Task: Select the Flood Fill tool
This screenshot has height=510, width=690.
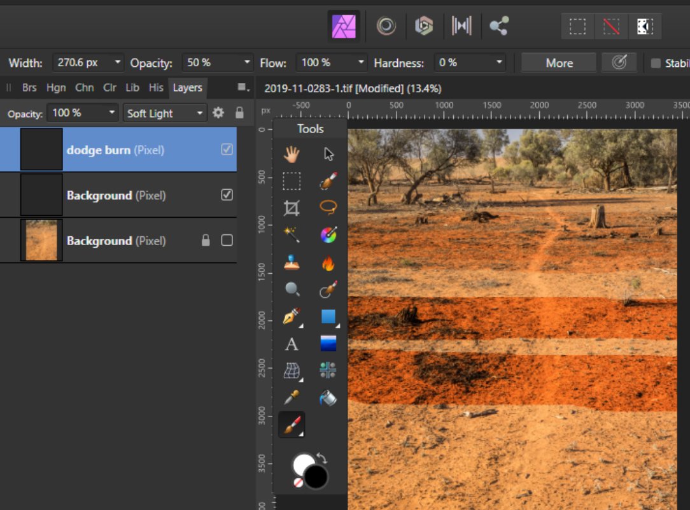Action: point(328,399)
